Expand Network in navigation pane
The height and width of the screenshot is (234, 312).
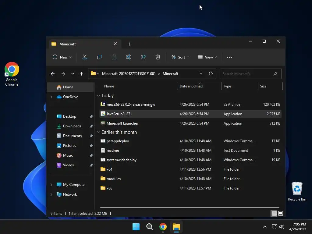click(x=51, y=194)
